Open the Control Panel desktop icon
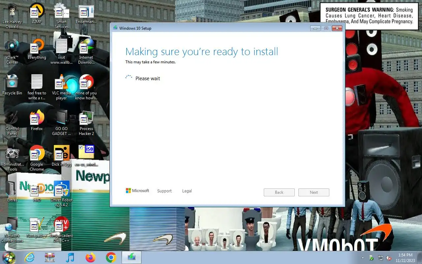 pos(12,123)
